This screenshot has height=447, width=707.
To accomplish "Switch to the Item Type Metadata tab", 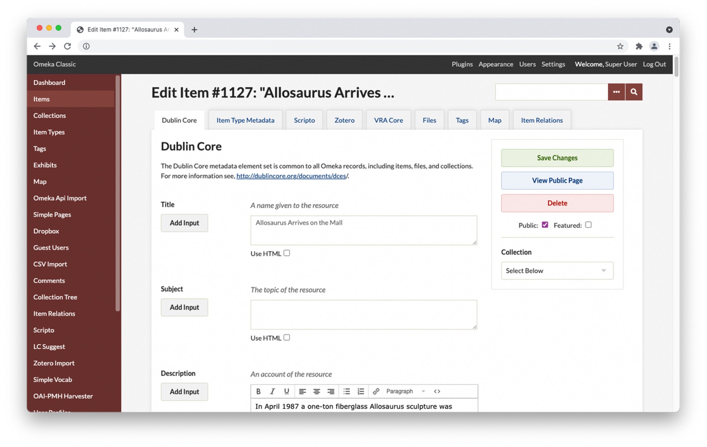I will pos(245,120).
